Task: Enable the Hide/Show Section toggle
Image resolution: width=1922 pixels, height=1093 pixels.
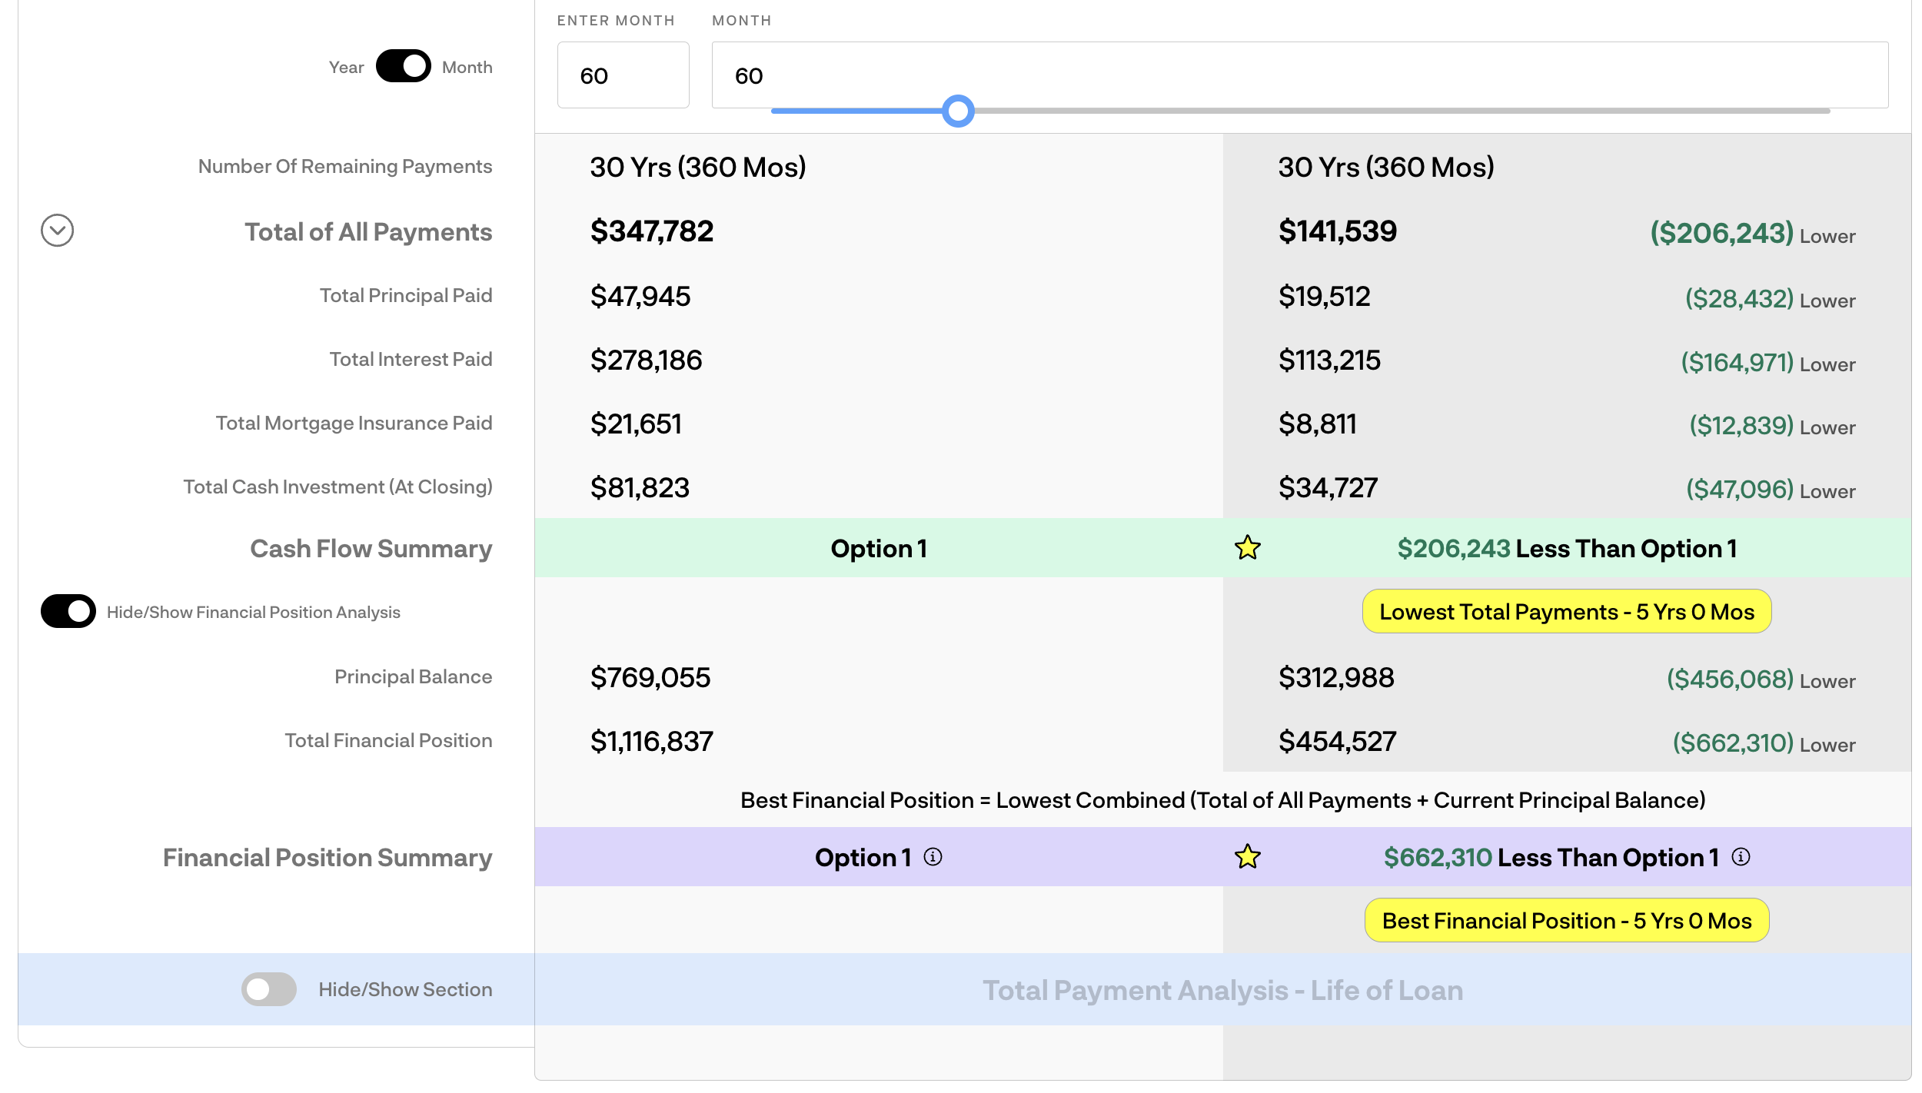Action: [268, 989]
